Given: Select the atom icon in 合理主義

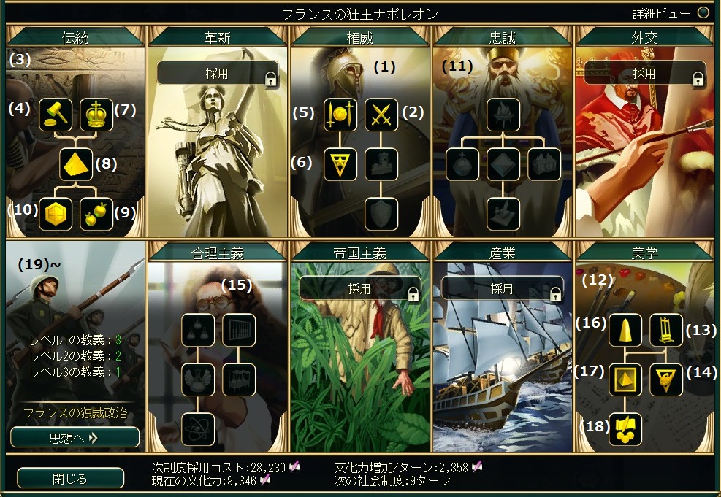Looking at the screenshot, I should 198,429.
